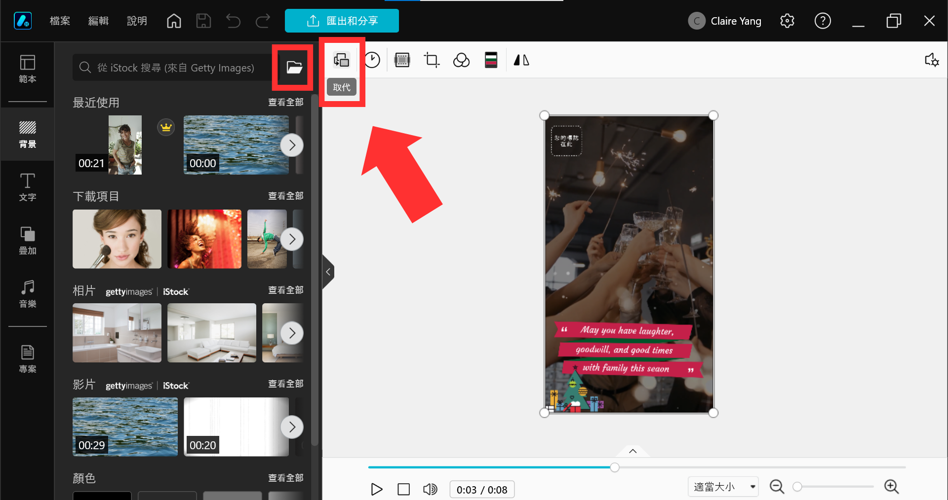The height and width of the screenshot is (500, 948).
Task: Open the import folder icon
Action: [x=294, y=68]
